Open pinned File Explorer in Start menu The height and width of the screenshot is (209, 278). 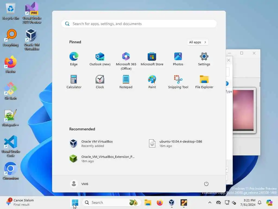(204, 82)
